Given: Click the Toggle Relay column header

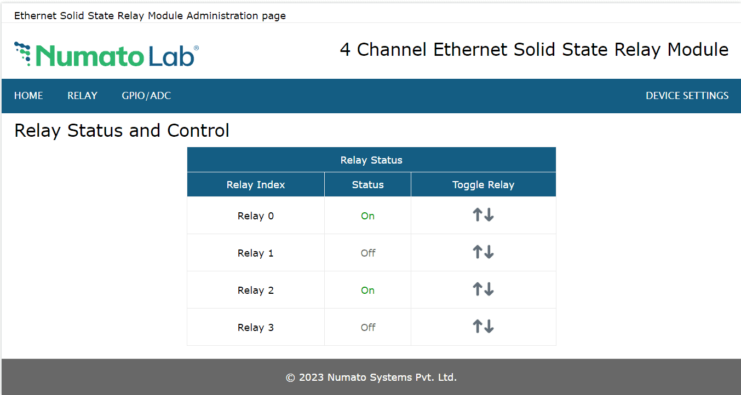Looking at the screenshot, I should click(x=483, y=185).
